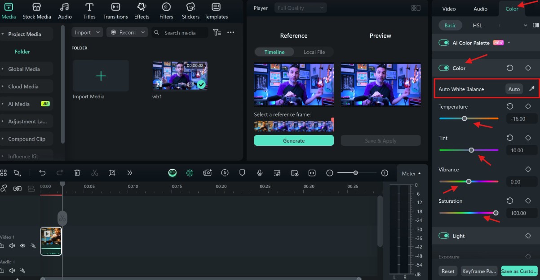Toggle the AI Color Palette switch
The image size is (540, 280).
(x=444, y=43)
